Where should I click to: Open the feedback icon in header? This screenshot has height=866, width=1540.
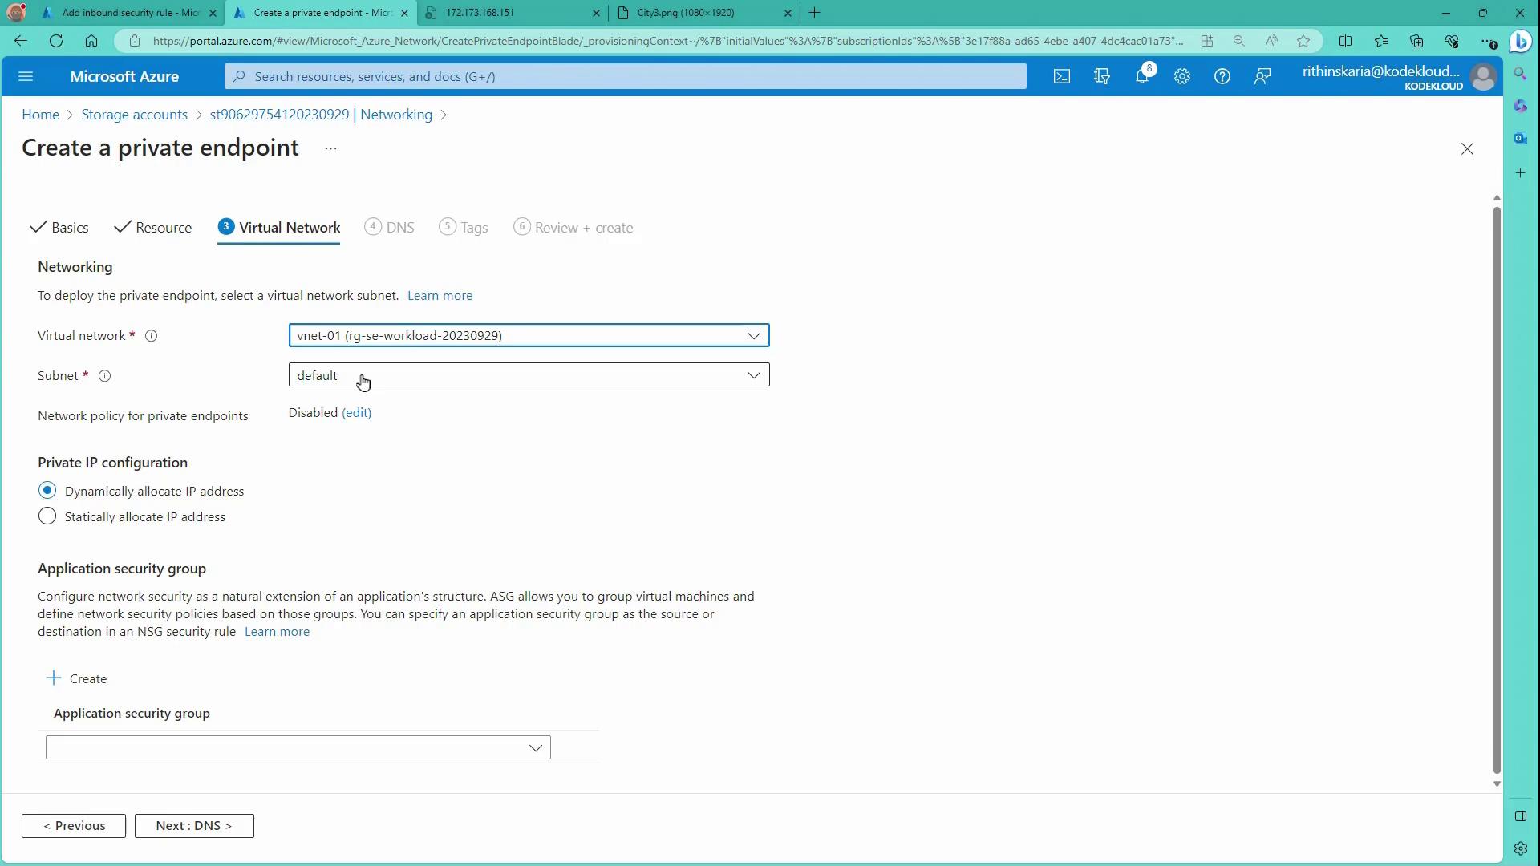[x=1262, y=77]
